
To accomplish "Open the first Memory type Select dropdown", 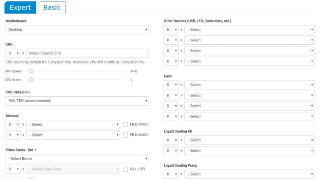I will pos(73,124).
